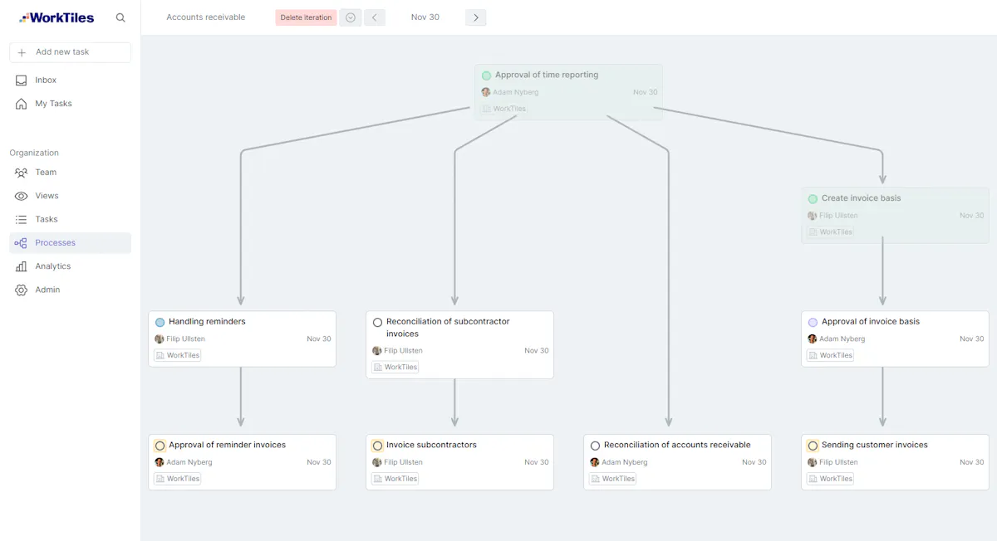Click Filip Ullsten avatar on Sending customer invoices
The height and width of the screenshot is (541, 997).
813,462
